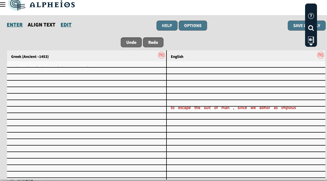Click the HELP button
Screen dimensions: 327x181
(x=167, y=25)
